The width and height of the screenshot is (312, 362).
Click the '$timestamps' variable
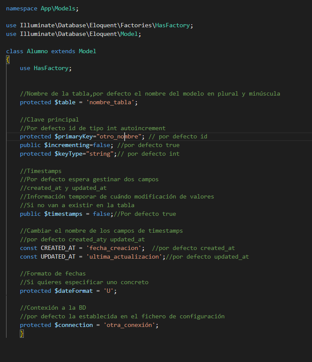click(63, 214)
